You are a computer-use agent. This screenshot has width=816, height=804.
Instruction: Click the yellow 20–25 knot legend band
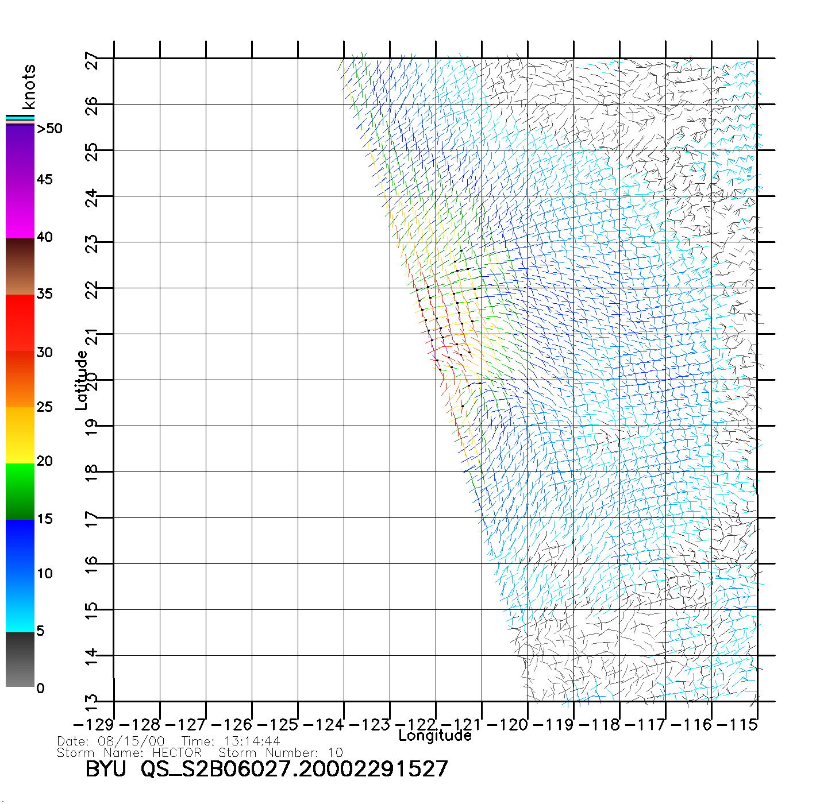[20, 435]
